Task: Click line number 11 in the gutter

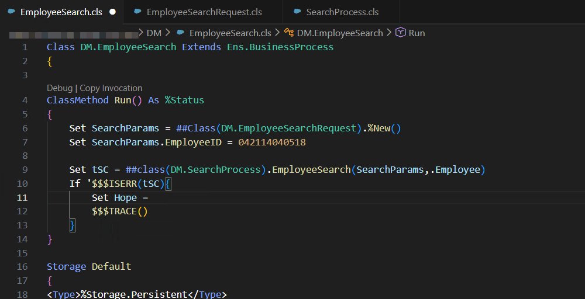Action: point(22,197)
